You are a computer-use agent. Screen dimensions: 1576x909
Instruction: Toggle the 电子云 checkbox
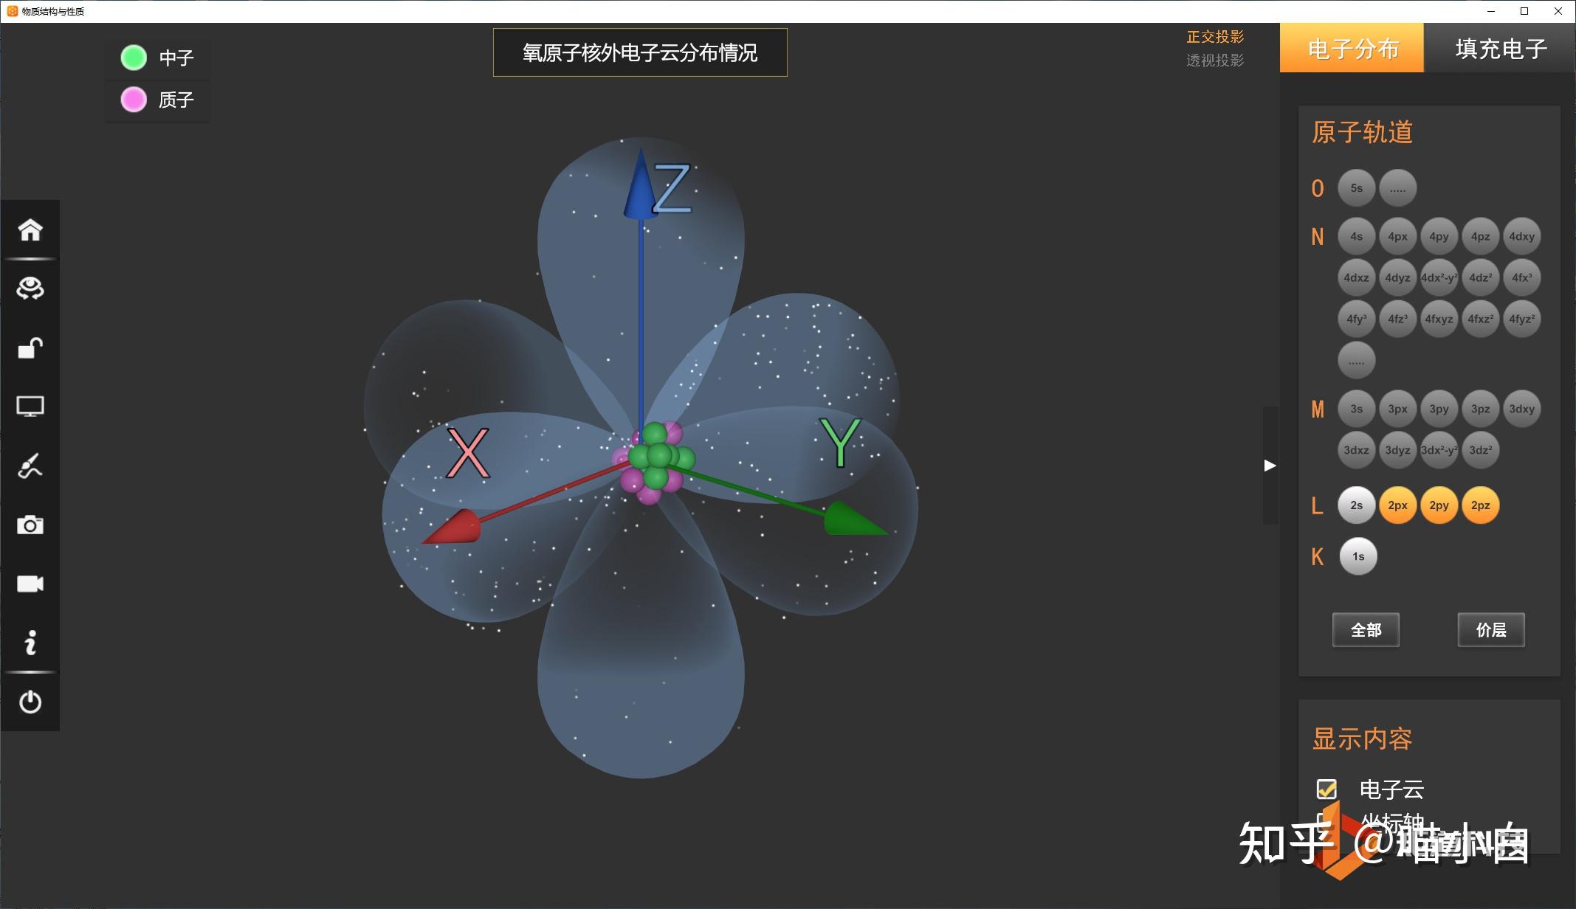pyautogui.click(x=1326, y=789)
